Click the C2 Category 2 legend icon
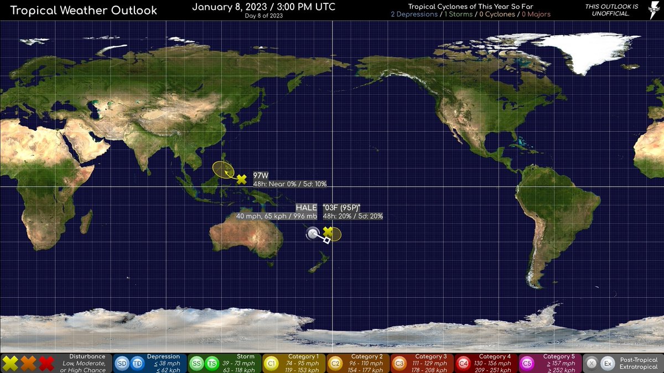This screenshot has height=373, width=664. pyautogui.click(x=335, y=364)
